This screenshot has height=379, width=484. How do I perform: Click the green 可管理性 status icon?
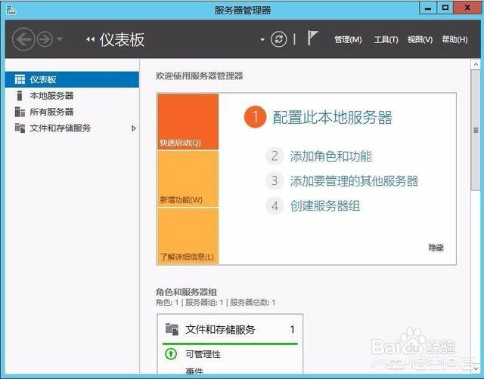(169, 354)
